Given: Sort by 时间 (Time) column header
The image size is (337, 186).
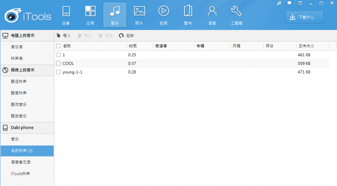Looking at the screenshot, I should [133, 46].
